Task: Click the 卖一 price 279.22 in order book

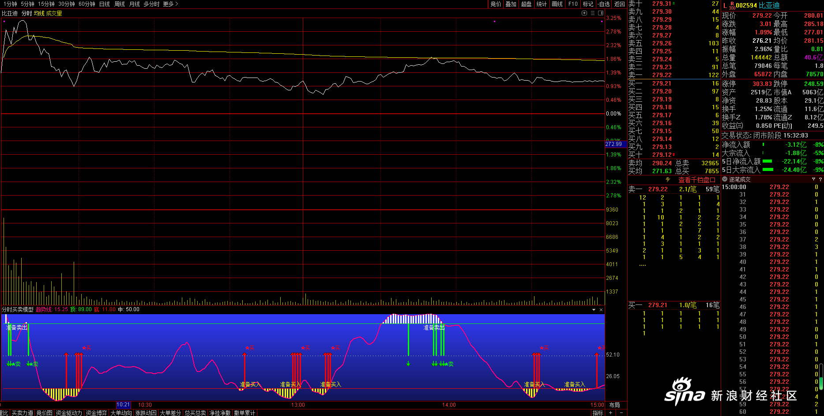Action: click(662, 75)
